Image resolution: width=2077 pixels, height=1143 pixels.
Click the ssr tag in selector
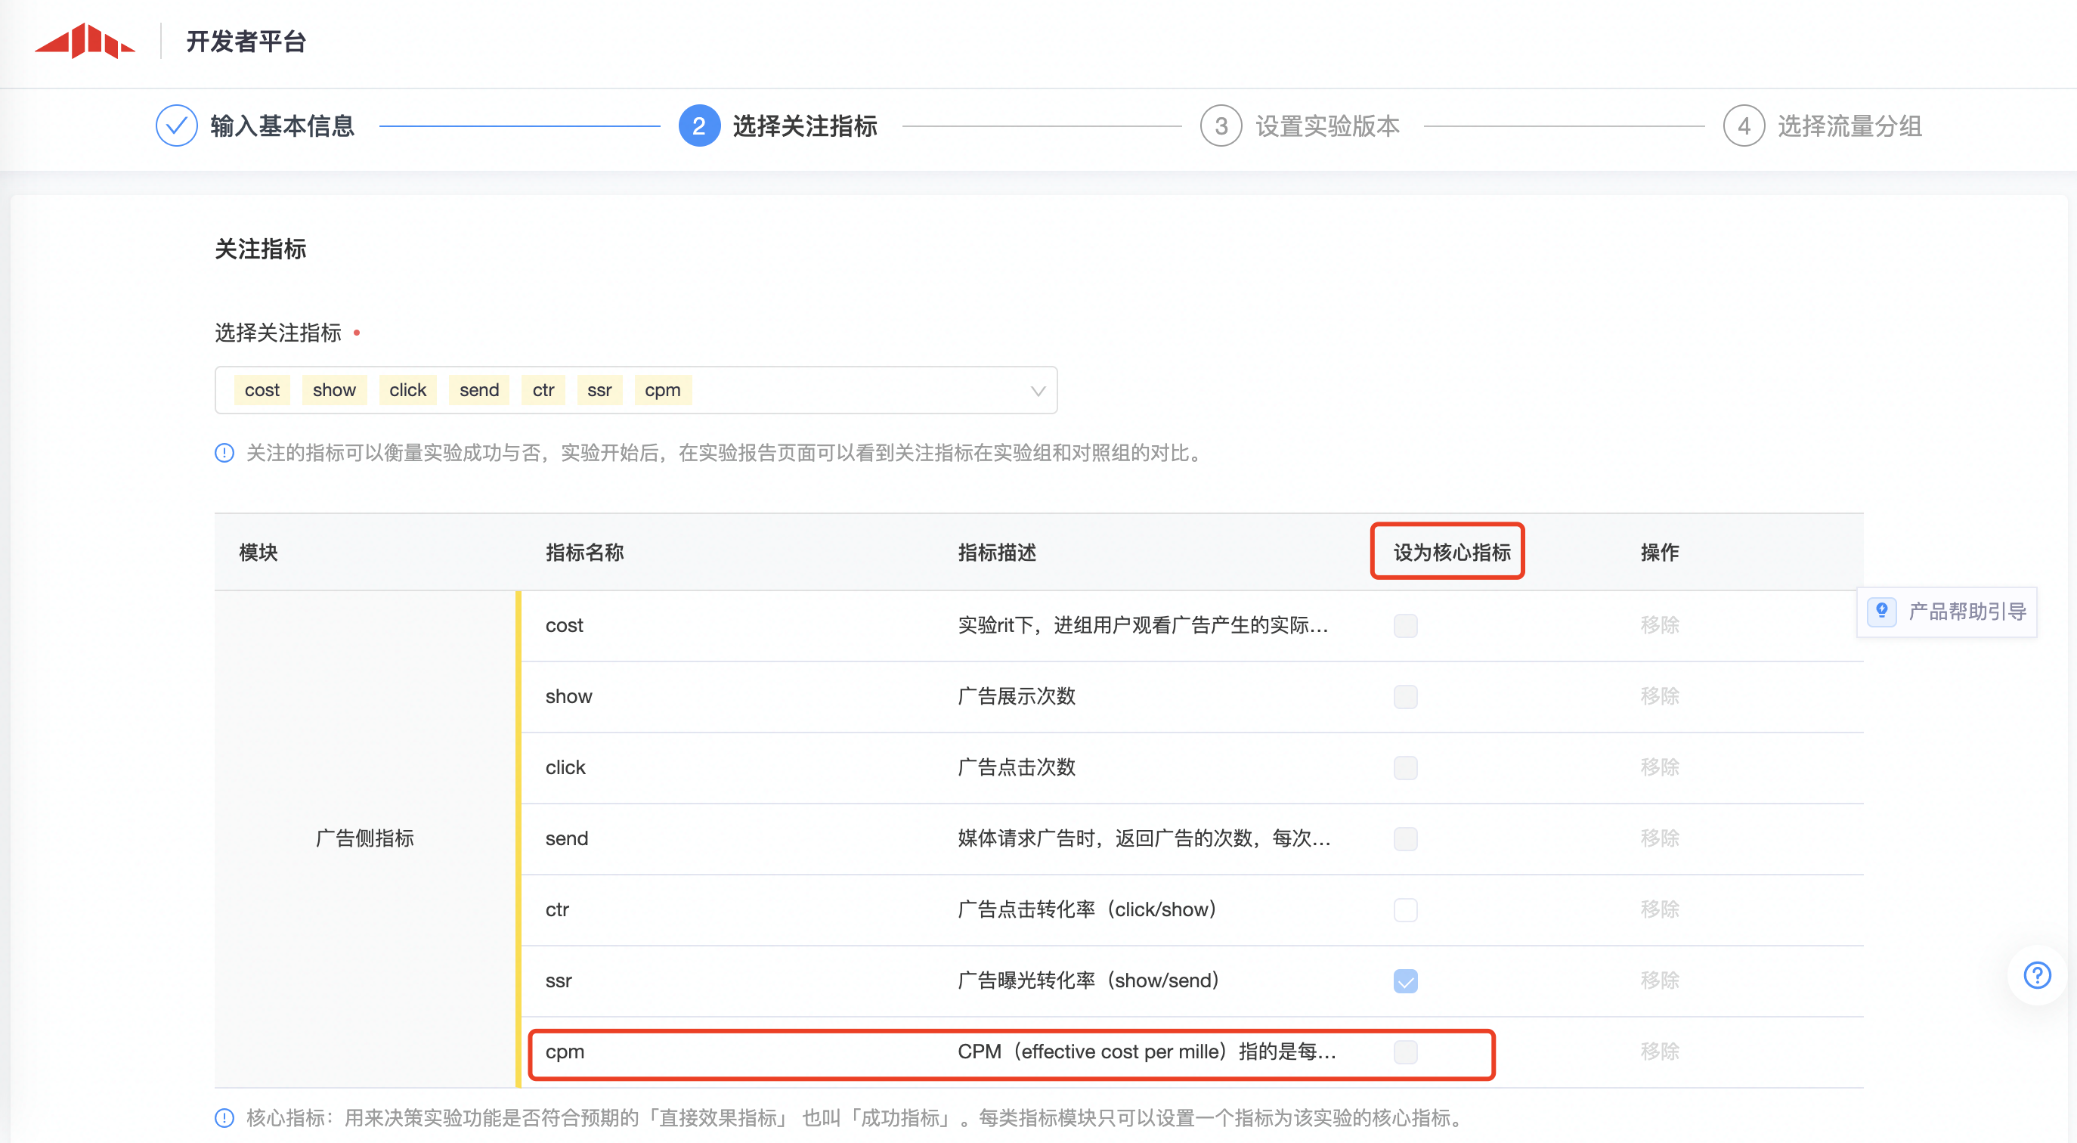pos(599,390)
